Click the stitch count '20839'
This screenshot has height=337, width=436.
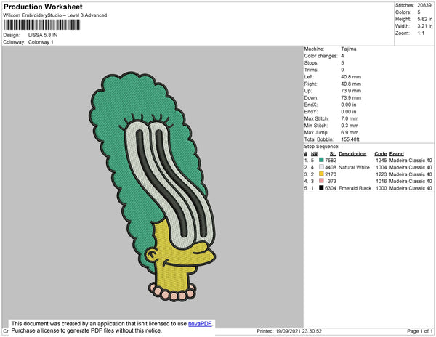(424, 5)
